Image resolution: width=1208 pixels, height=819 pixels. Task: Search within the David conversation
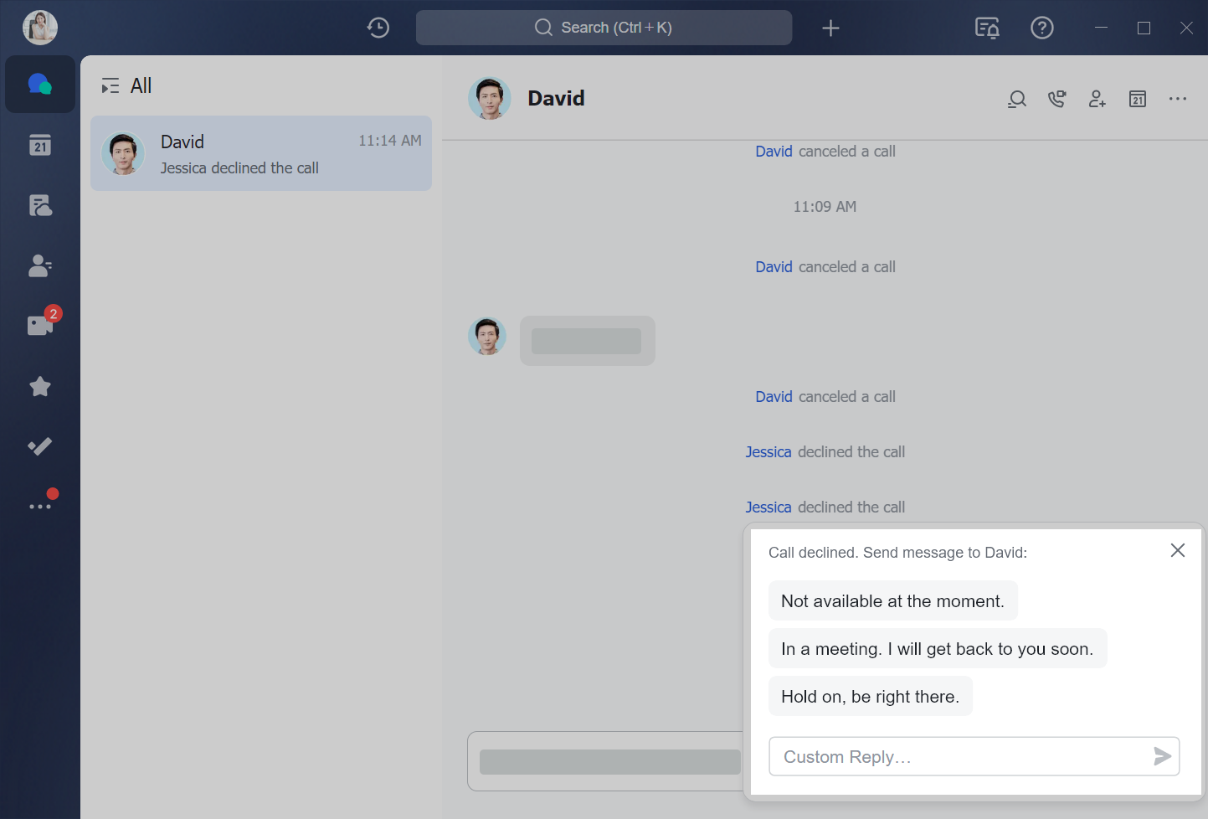click(x=1016, y=98)
